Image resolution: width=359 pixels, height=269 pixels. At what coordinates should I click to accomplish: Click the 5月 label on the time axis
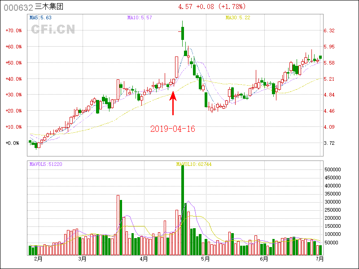coord(205,259)
